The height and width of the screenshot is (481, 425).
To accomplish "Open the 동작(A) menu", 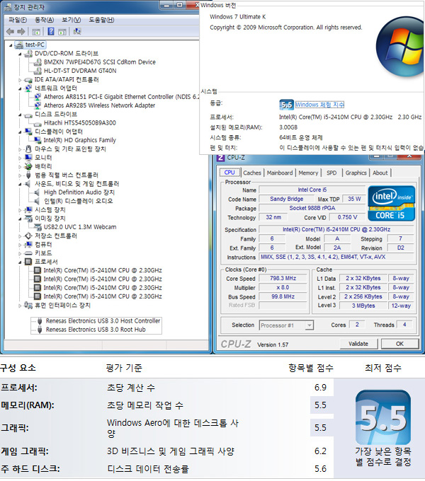I will pos(44,20).
